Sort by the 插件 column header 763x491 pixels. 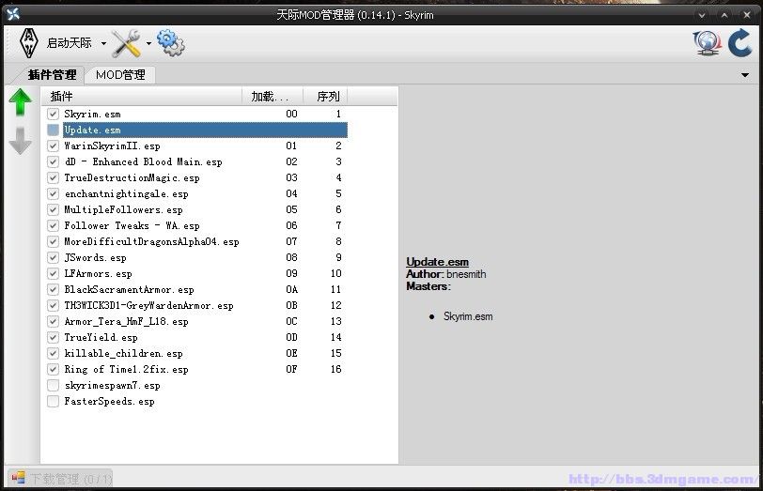(x=142, y=97)
